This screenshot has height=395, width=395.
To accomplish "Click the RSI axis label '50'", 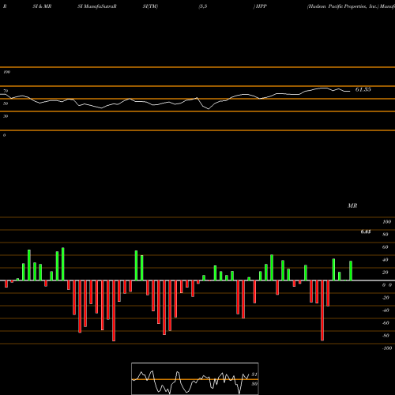I will [6, 103].
